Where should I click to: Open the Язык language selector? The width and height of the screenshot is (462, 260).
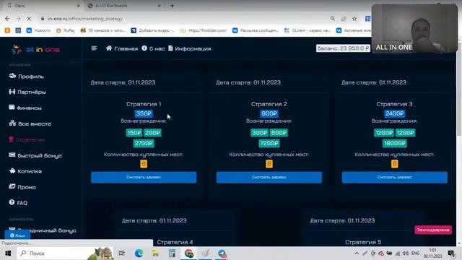click(x=17, y=235)
